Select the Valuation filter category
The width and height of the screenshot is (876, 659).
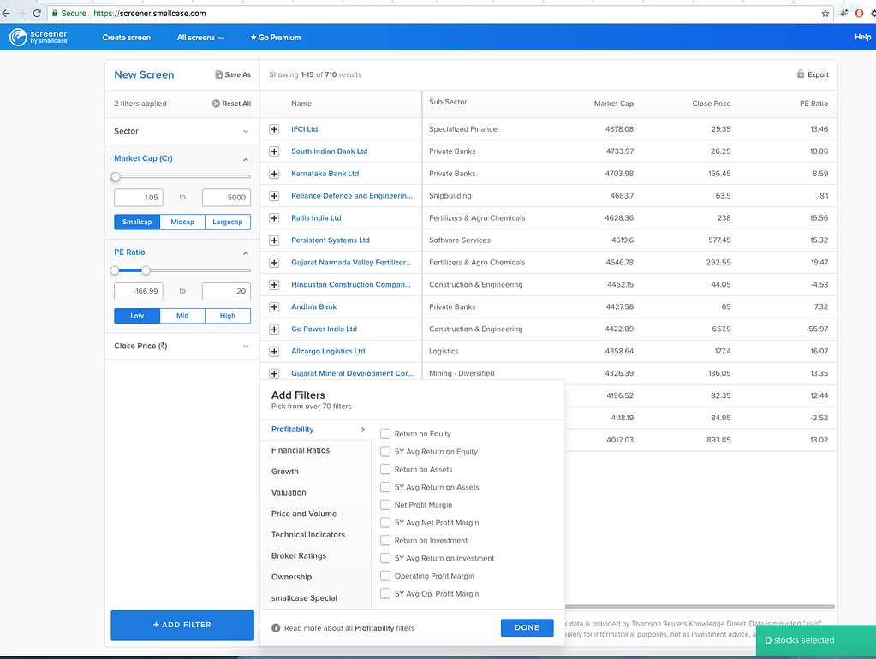289,493
